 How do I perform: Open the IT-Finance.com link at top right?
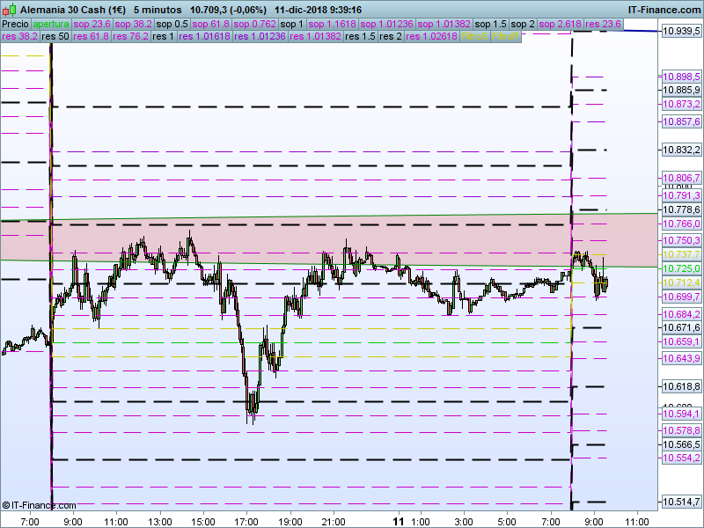664,10
